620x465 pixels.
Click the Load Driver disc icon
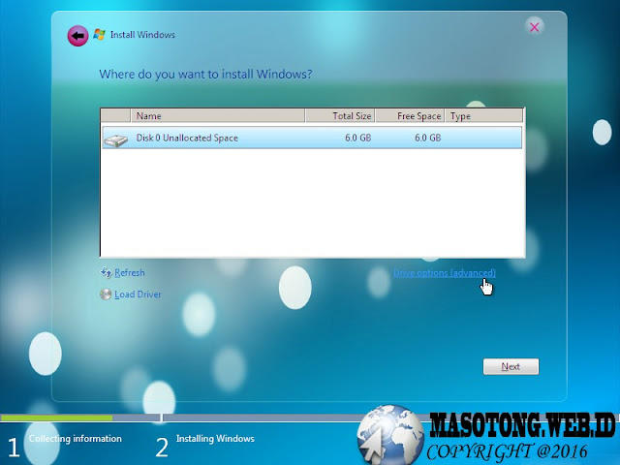106,294
